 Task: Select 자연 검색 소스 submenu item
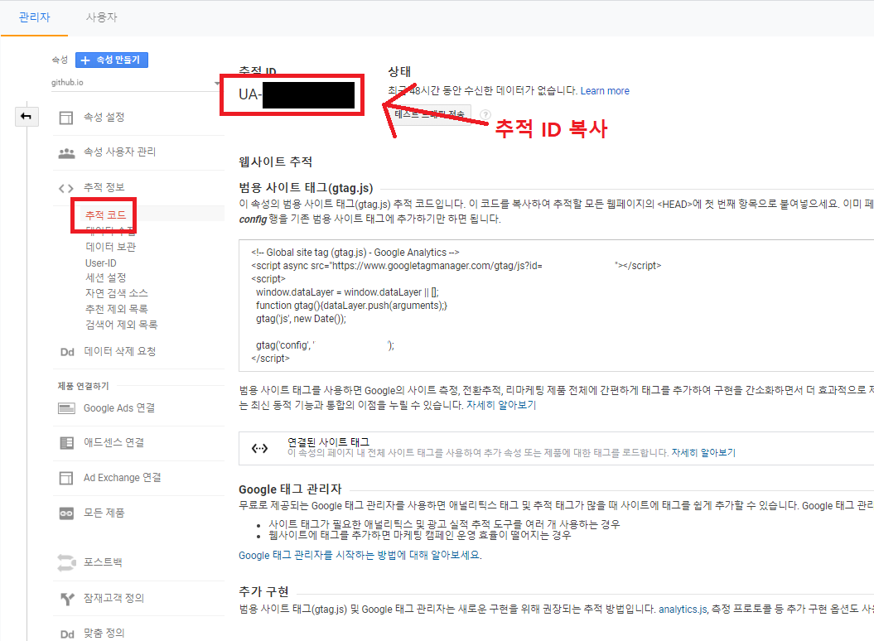point(117,293)
